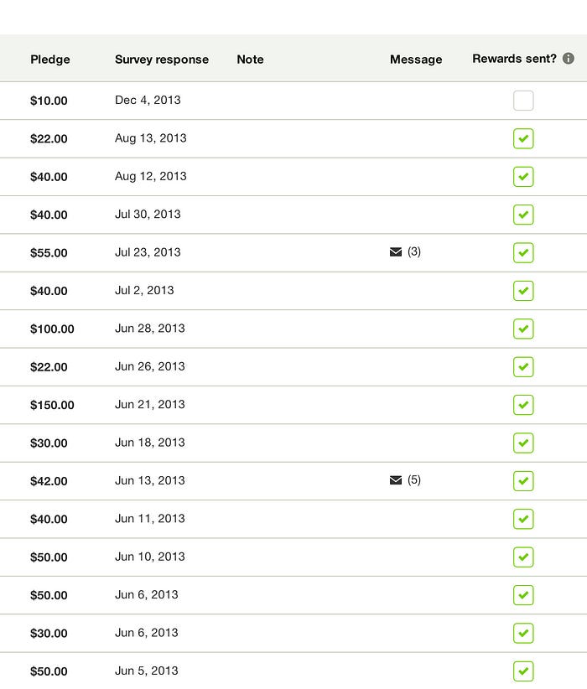Click the Message column header
This screenshot has width=587, height=689.
pos(416,60)
